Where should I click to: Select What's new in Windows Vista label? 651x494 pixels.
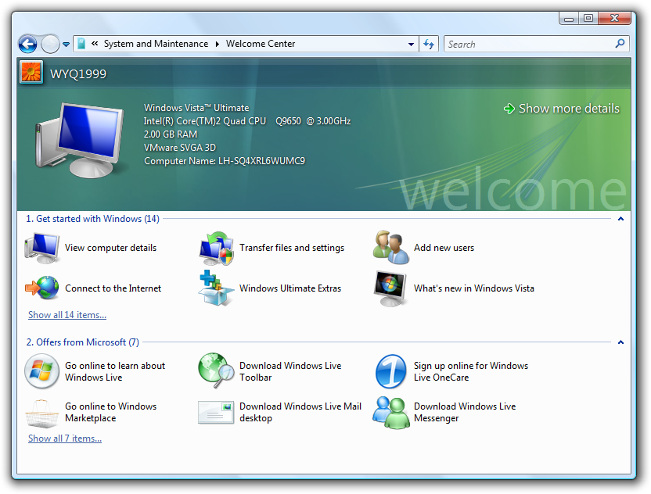pos(473,288)
